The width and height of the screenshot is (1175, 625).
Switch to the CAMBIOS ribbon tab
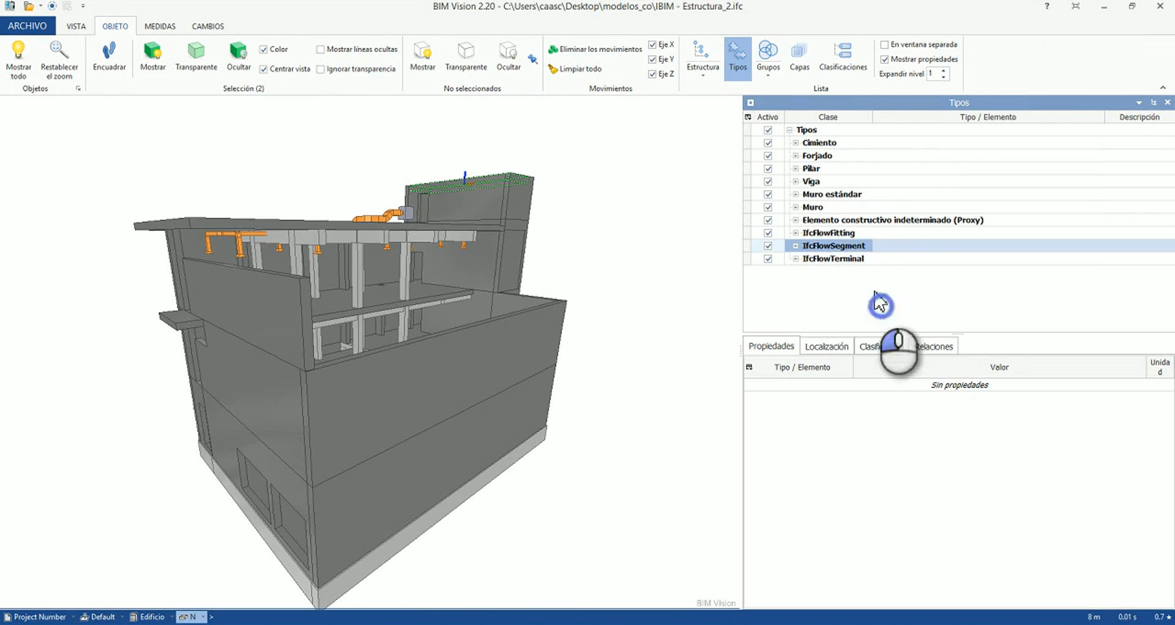[x=207, y=26]
